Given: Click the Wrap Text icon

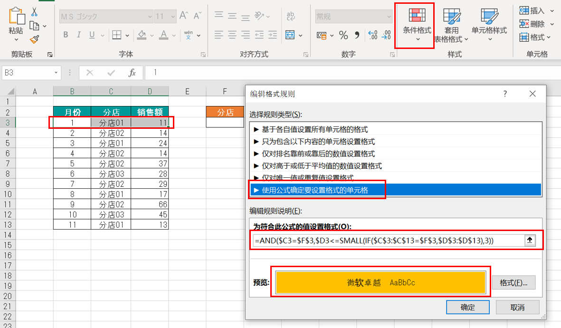Looking at the screenshot, I should 291,16.
